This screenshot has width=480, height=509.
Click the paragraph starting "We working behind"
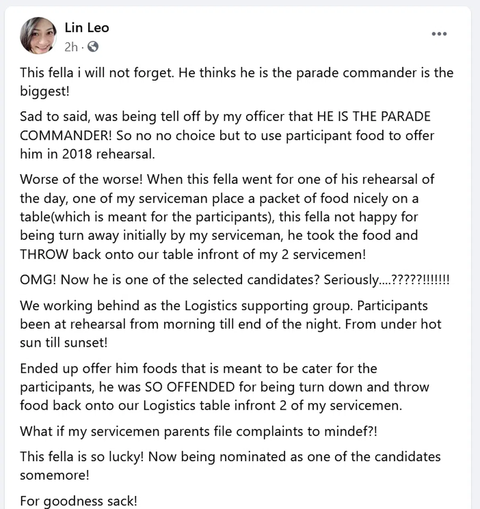pos(230,324)
